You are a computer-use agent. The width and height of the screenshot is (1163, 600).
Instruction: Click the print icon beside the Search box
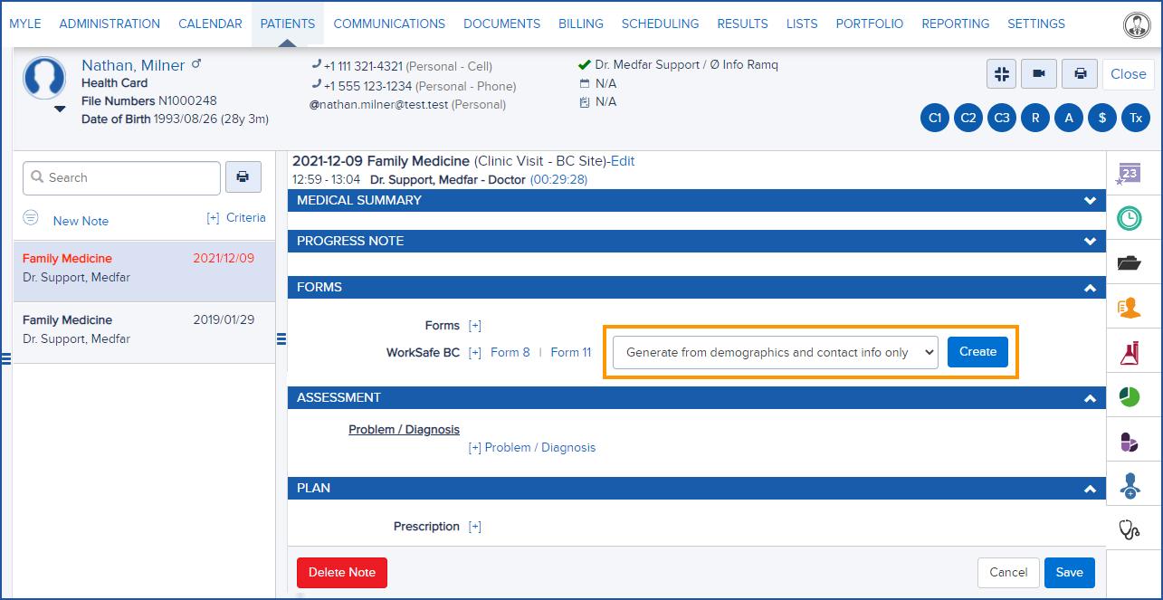tap(243, 176)
